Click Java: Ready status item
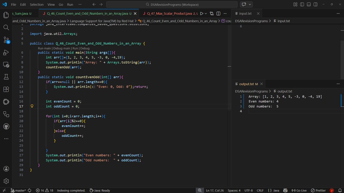344x193 pixels. click(x=100, y=190)
